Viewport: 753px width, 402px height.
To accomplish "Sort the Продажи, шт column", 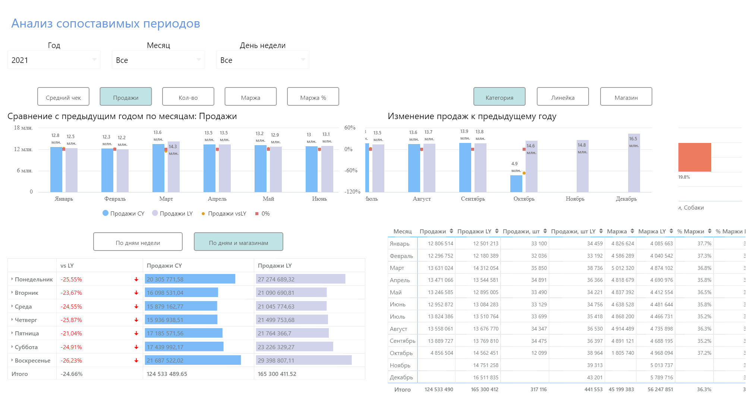I will click(545, 231).
